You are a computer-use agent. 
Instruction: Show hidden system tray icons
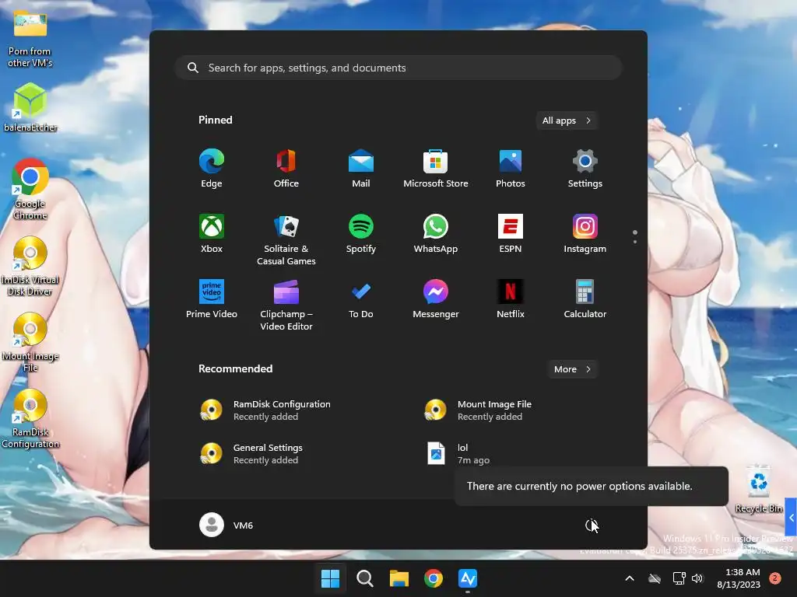point(629,578)
